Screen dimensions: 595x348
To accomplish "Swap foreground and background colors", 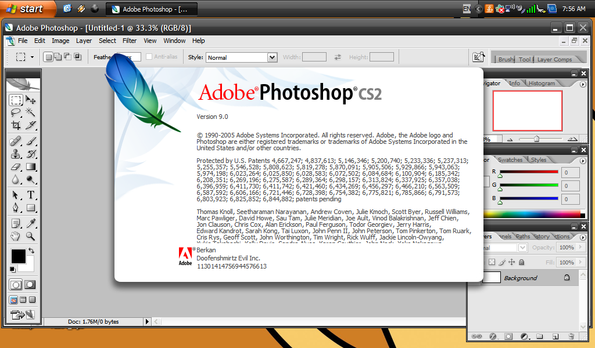I will point(31,251).
